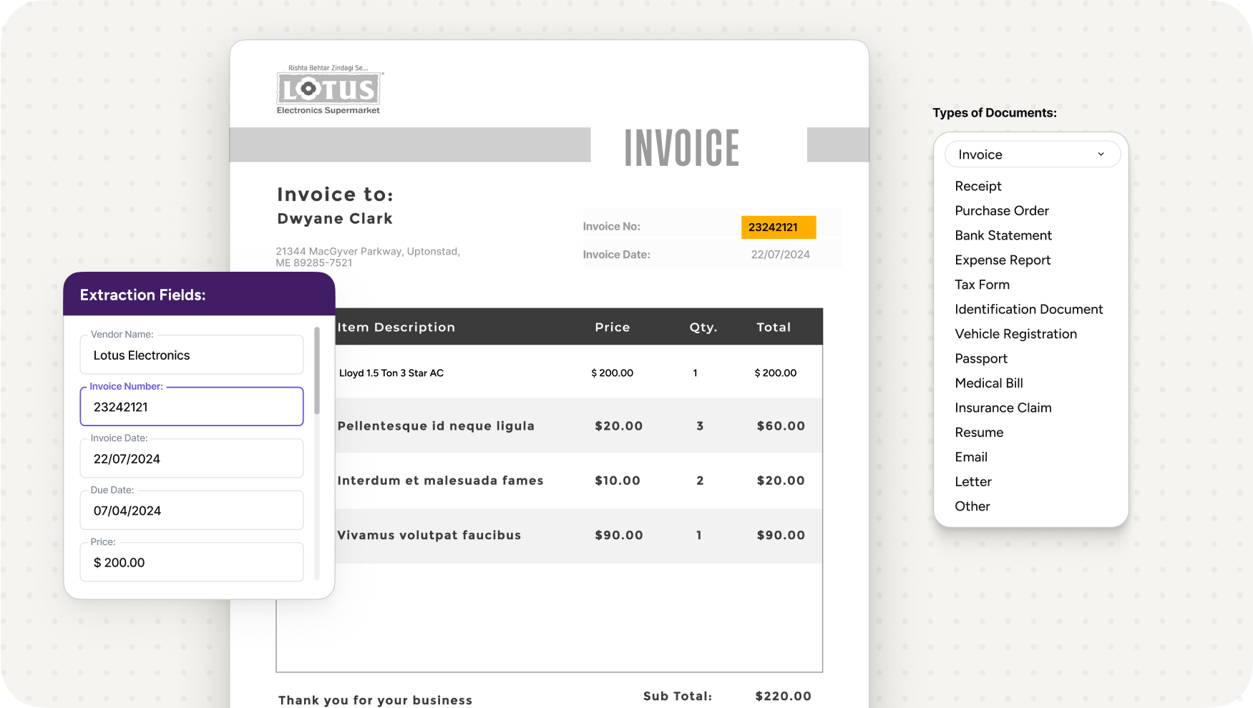The image size is (1253, 708).
Task: Click the Types of Documents heading
Action: pyautogui.click(x=994, y=113)
